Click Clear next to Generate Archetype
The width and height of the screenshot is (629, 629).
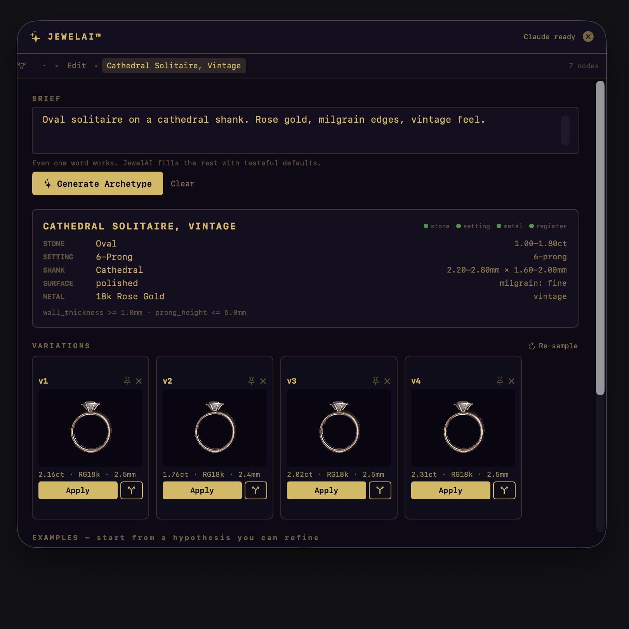tap(182, 184)
